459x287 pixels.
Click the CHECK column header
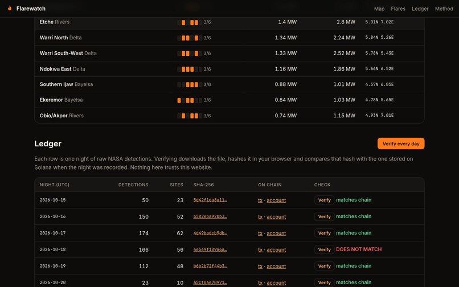pyautogui.click(x=322, y=185)
